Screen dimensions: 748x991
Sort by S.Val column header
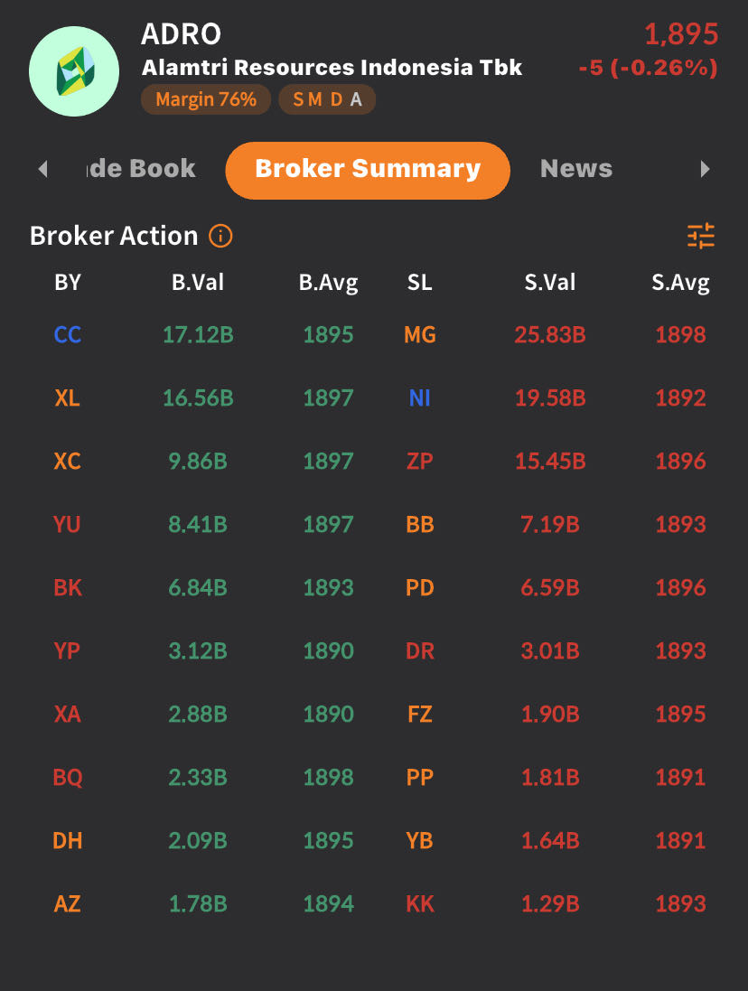[x=550, y=283]
